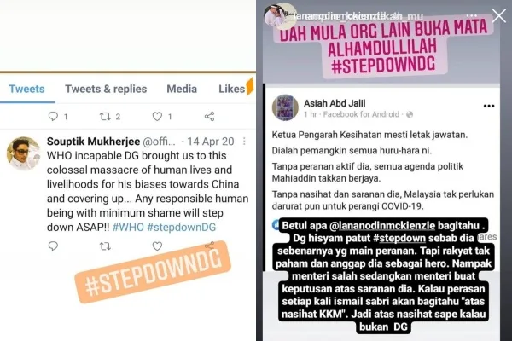Open the Likes tab
The height and width of the screenshot is (341, 512).
click(231, 89)
